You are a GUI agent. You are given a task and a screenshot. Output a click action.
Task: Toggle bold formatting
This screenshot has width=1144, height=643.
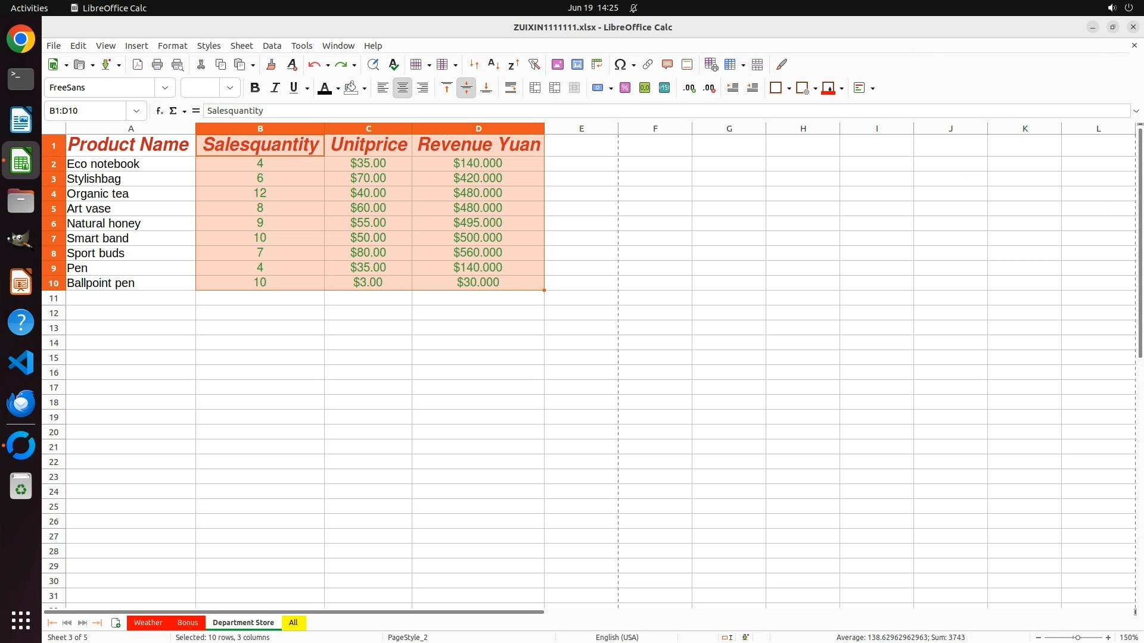[x=255, y=88]
